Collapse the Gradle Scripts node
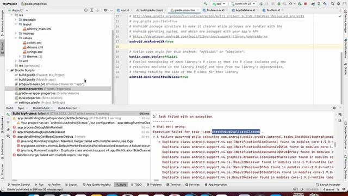Viewport: 348px width, 196px height. [8, 70]
